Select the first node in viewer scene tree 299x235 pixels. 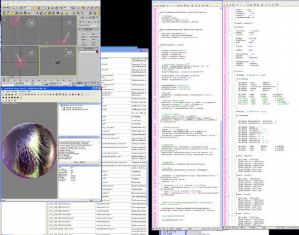coord(72,106)
